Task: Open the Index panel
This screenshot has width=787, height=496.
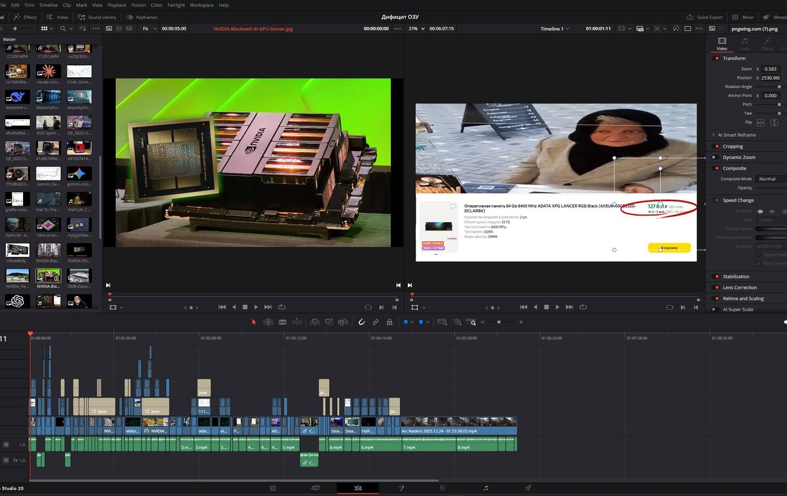Action: 58,17
